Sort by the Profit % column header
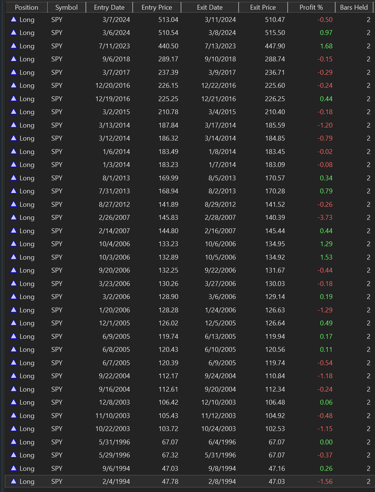375x492 pixels. 311,7
